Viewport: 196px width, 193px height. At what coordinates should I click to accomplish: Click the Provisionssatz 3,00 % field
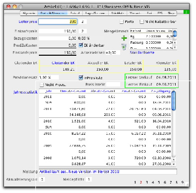49,78
